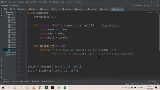The image size is (160, 90).
Task: Select Scratches and Consoles node
Action: [x=12, y=55]
